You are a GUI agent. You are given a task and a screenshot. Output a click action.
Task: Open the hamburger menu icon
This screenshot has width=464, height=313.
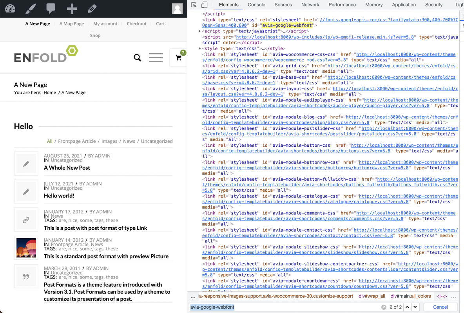point(156,58)
